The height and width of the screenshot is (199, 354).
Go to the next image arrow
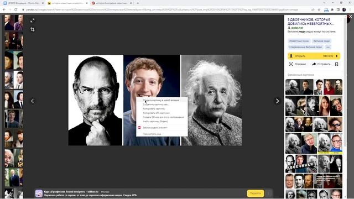pos(277,101)
